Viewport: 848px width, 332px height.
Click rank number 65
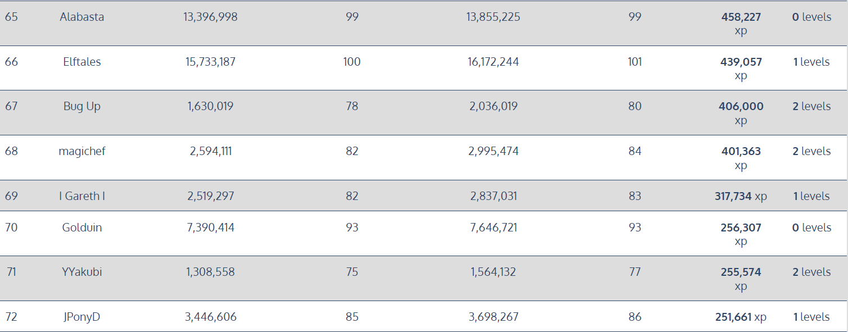tap(11, 17)
